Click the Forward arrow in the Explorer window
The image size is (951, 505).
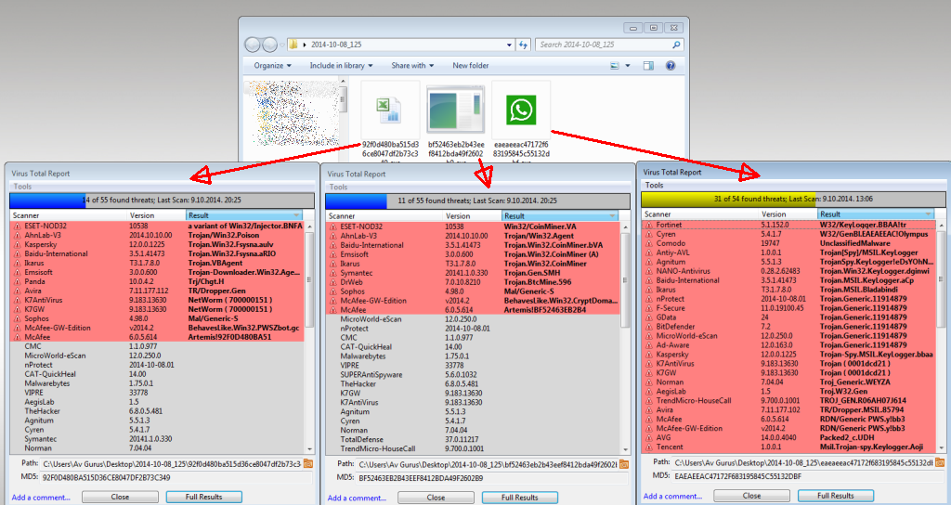(x=268, y=45)
